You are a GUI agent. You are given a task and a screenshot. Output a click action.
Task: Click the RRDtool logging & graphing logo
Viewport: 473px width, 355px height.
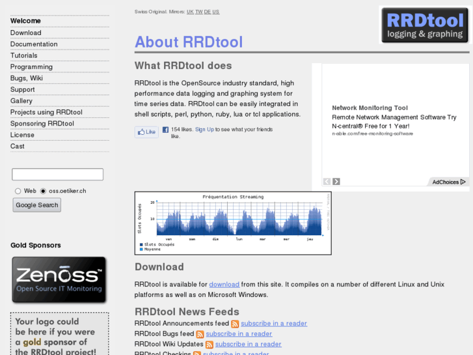tap(425, 25)
